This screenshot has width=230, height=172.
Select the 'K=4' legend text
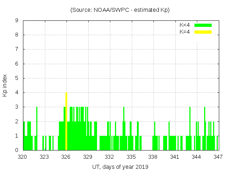pyautogui.click(x=184, y=32)
